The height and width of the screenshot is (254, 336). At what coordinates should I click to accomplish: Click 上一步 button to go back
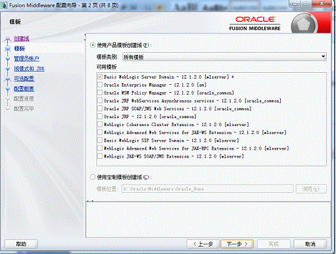pyautogui.click(x=203, y=244)
